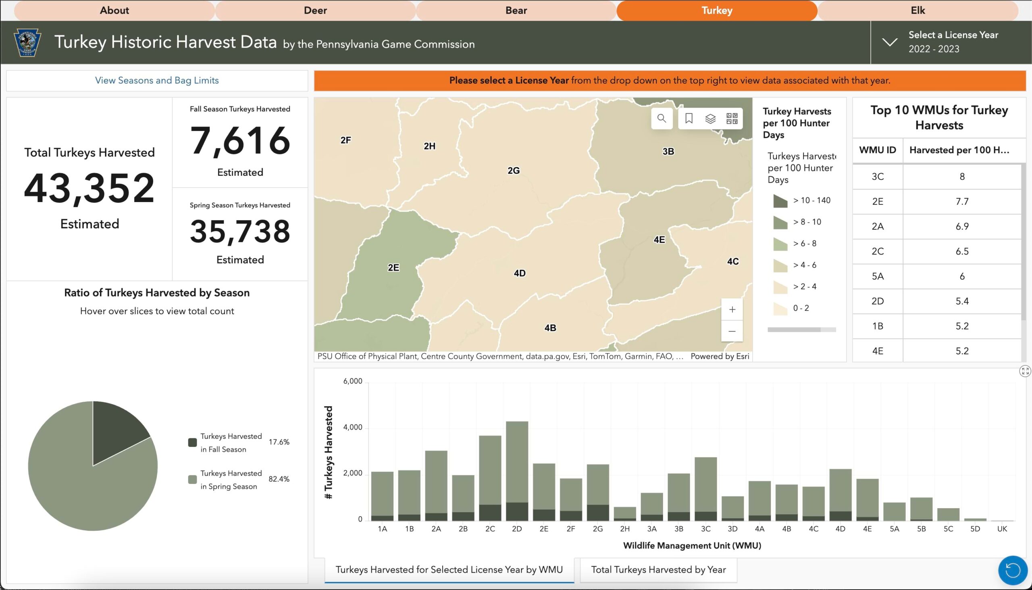
Task: Show Total Turkeys Harvested by Year chart
Action: click(658, 570)
